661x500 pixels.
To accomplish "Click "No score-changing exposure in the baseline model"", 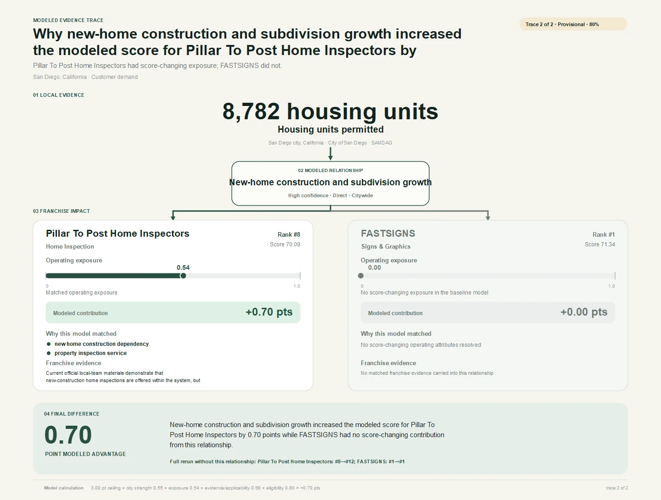I will (425, 293).
